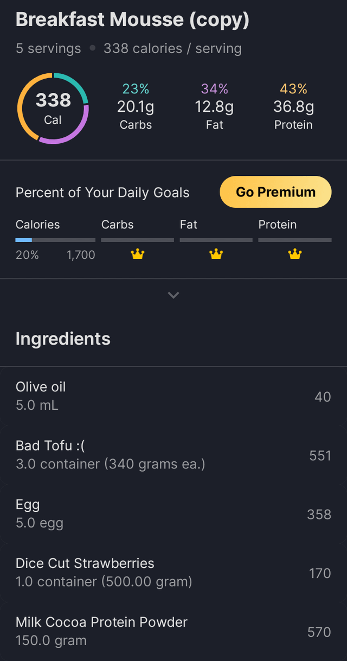Click the Calories progress bar
Viewport: 347px width, 661px height.
[55, 240]
